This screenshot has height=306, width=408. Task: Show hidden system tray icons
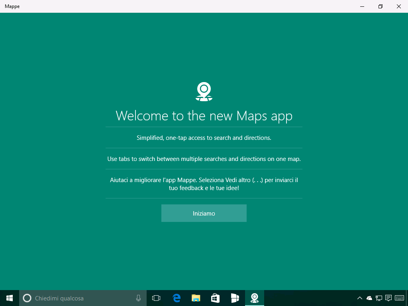[360, 298]
